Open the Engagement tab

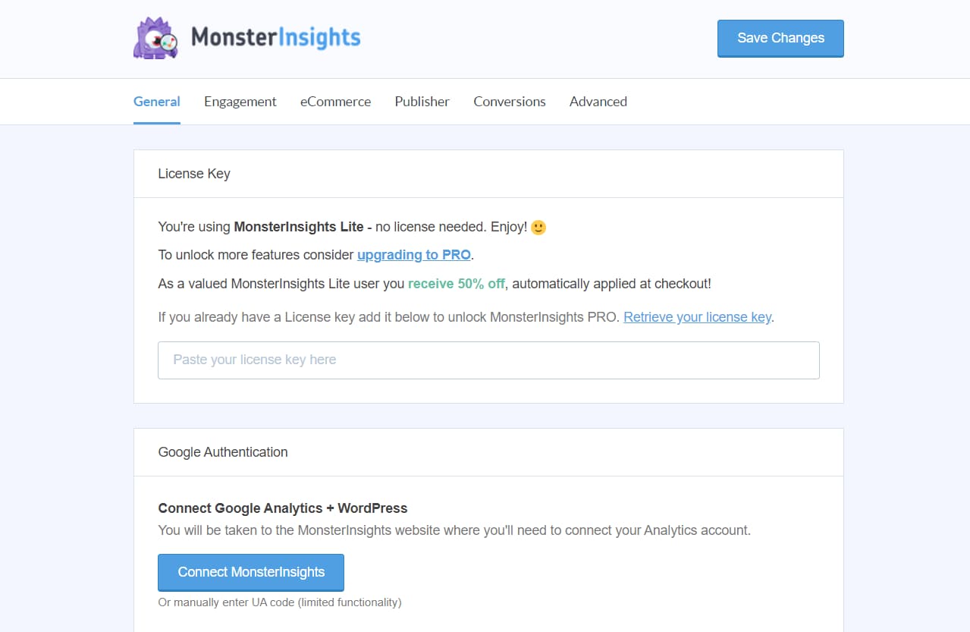click(240, 101)
